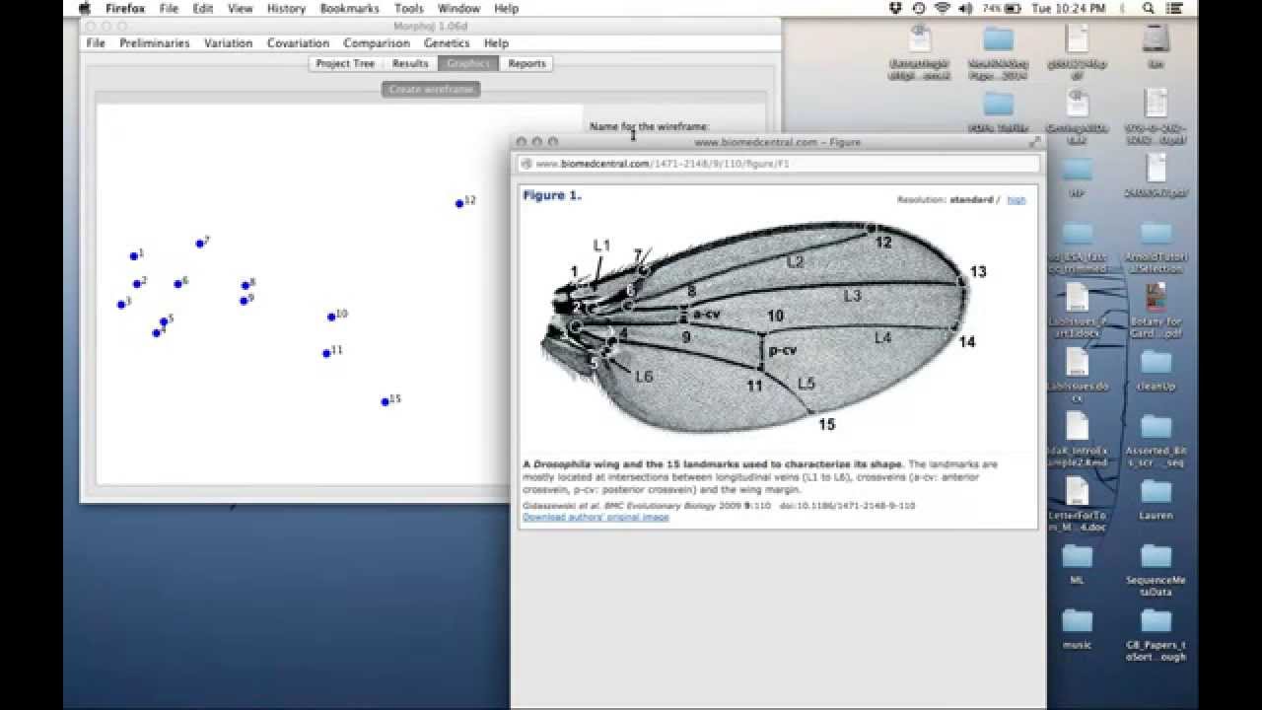Select landmark point 12 in wireframe canvas
The width and height of the screenshot is (1262, 710).
[x=459, y=203]
